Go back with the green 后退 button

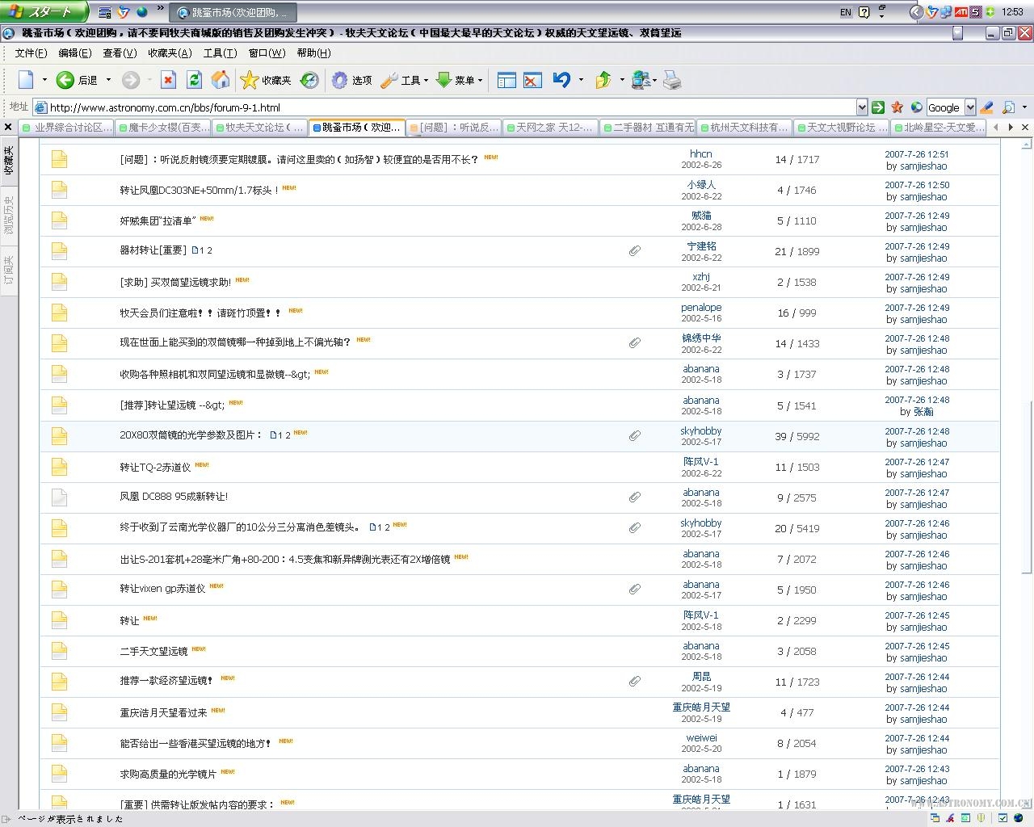pyautogui.click(x=77, y=80)
